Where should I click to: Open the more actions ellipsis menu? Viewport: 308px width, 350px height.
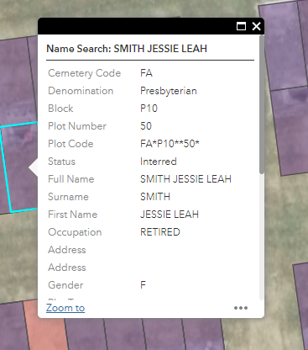pos(241,308)
